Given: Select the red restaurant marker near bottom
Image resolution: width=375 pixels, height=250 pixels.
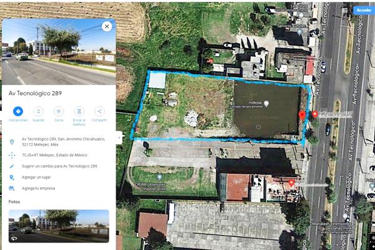Looking at the screenshot, I should point(291,183).
